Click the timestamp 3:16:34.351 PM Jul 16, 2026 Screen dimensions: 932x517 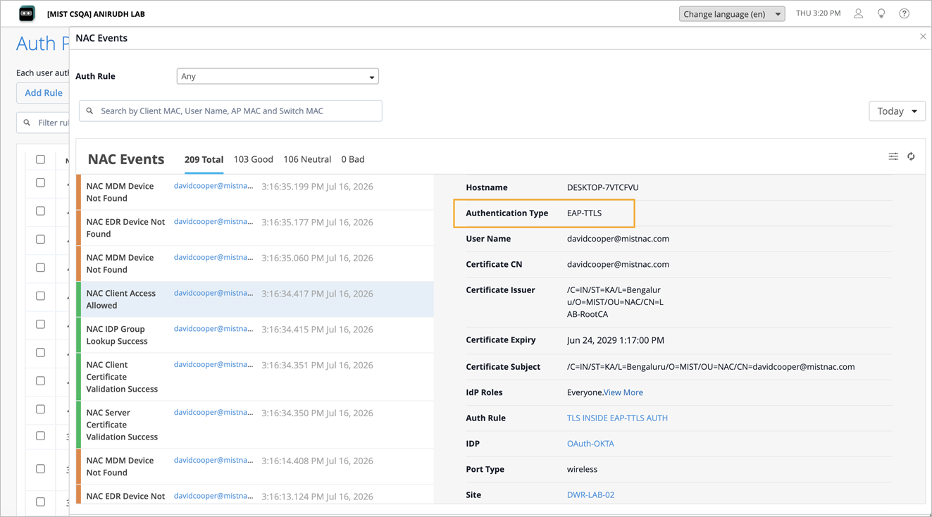tap(317, 365)
